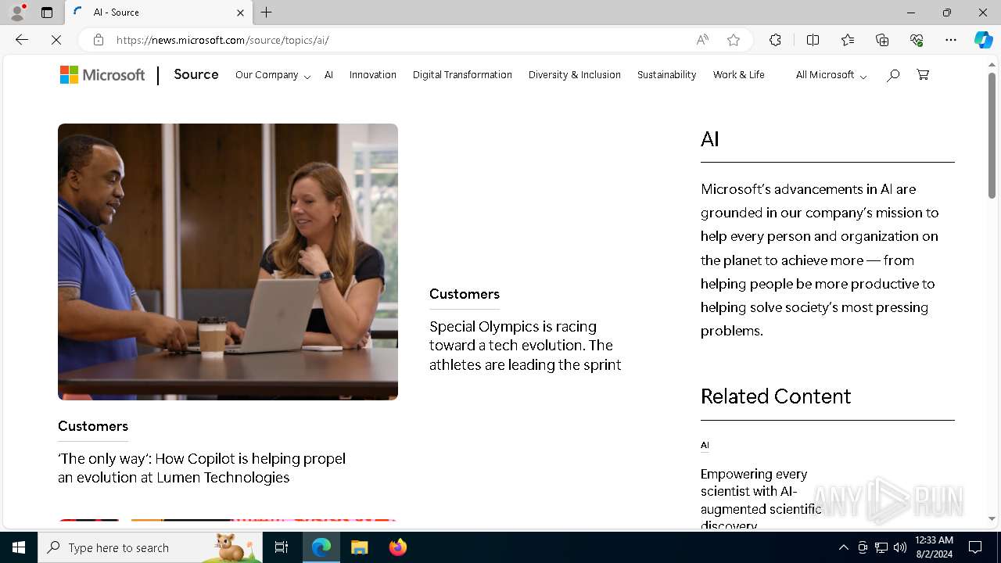Go back to the previous page

22,40
